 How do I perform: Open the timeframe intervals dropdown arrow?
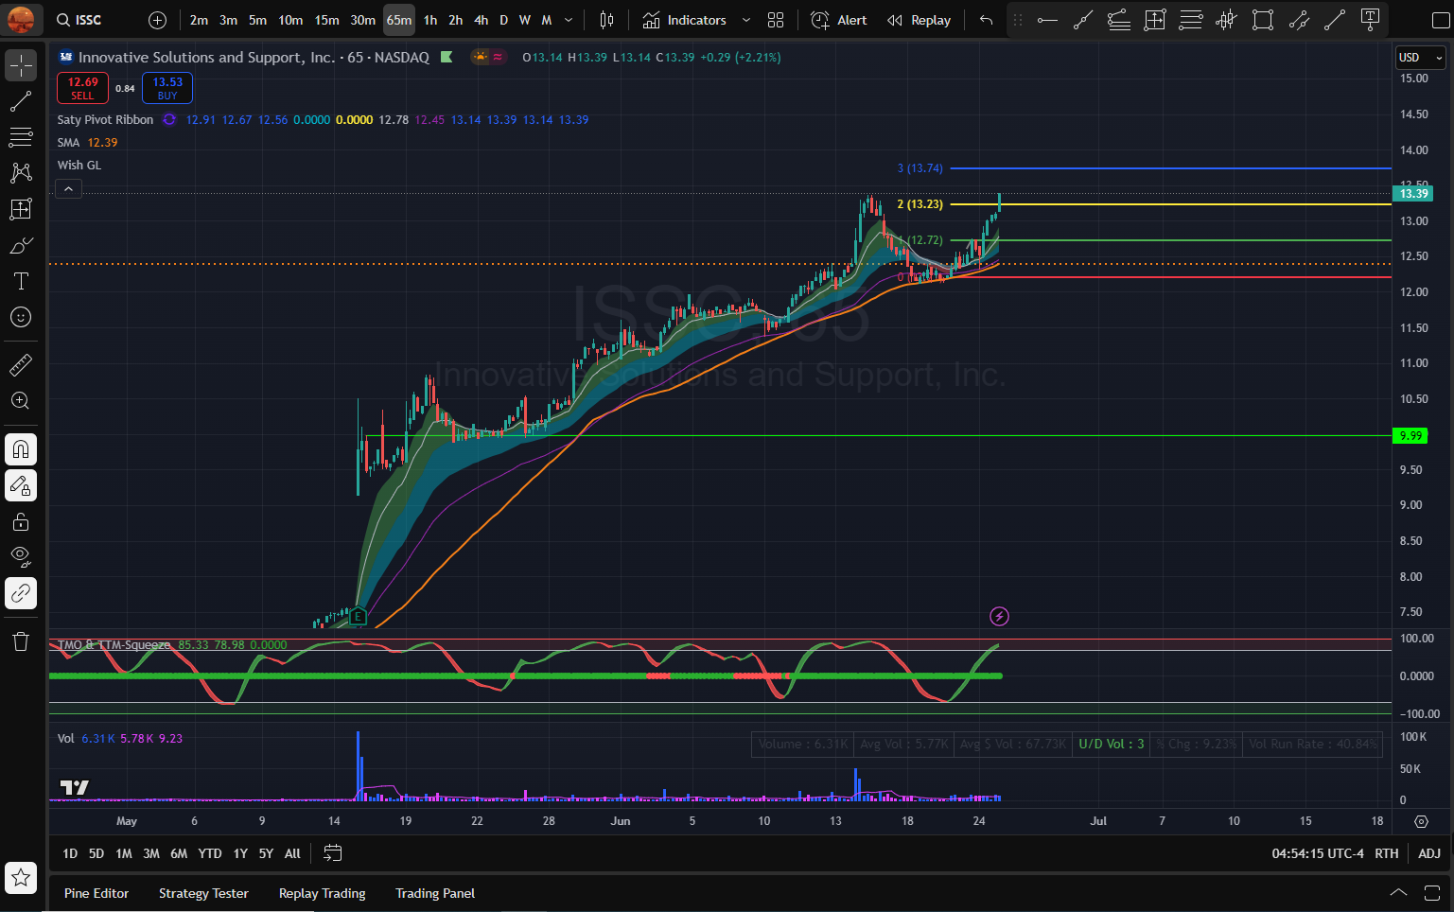[x=569, y=20]
